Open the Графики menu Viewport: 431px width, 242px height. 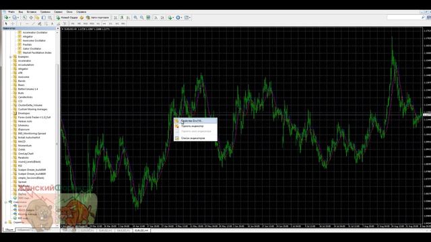[x=45, y=12]
